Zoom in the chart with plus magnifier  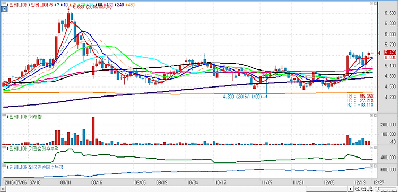click(x=364, y=189)
